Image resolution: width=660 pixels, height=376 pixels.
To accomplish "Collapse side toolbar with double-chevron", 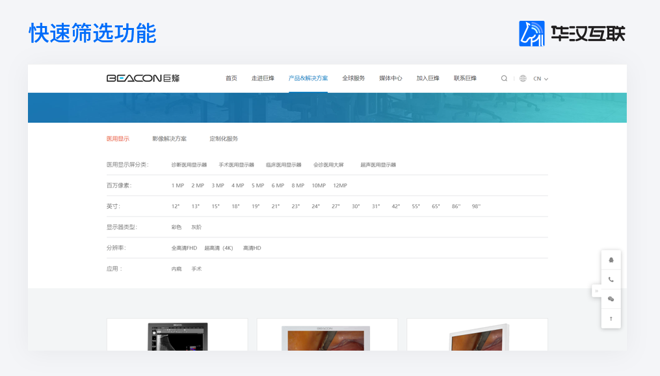I will pos(596,291).
